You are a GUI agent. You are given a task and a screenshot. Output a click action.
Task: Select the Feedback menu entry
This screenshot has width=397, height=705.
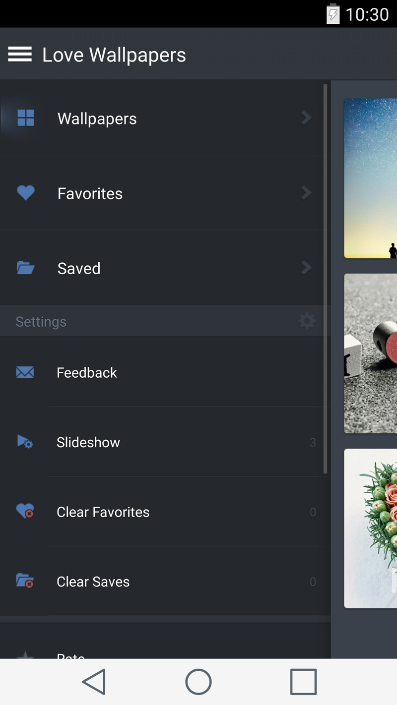[x=87, y=373]
